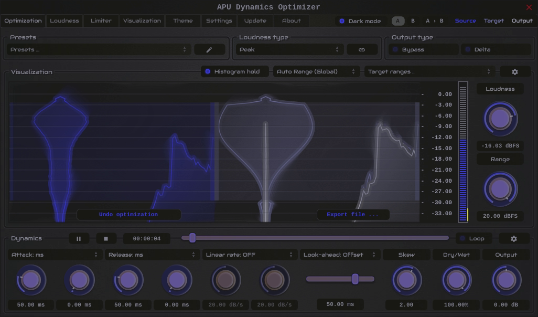Open the Loudness type Peak dropdown
Viewport: 538px width, 317px height.
[x=289, y=50]
